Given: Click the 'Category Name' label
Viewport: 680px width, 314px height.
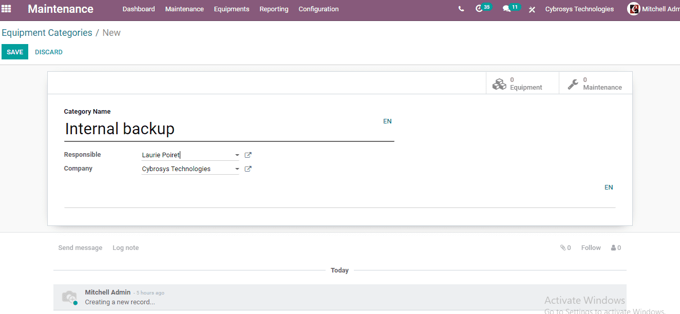Looking at the screenshot, I should (87, 112).
